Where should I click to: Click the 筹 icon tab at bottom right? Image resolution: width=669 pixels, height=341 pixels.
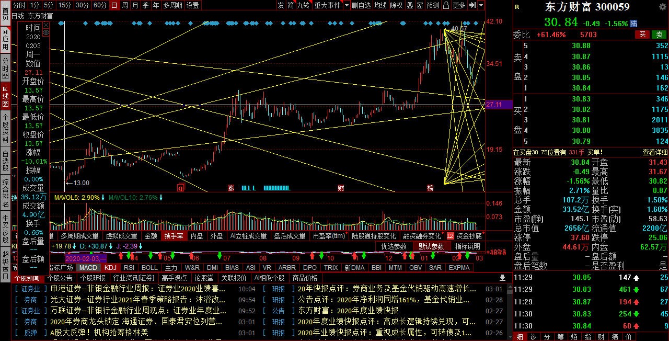[x=560, y=336]
